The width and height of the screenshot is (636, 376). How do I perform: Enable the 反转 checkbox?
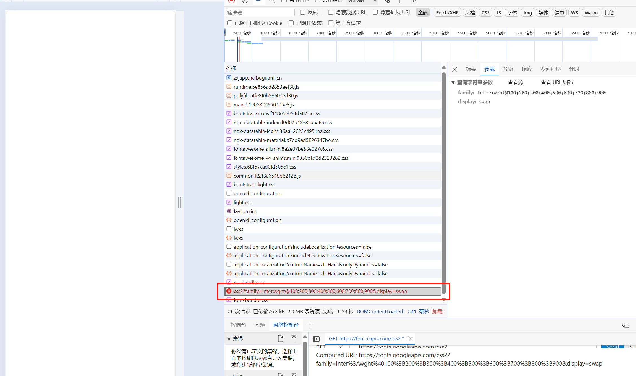[303, 12]
